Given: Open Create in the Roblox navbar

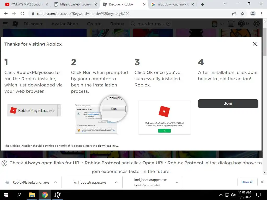Looking at the screenshot, I should tap(94, 24).
